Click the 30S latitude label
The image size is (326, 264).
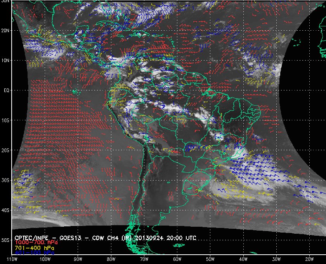(5, 181)
